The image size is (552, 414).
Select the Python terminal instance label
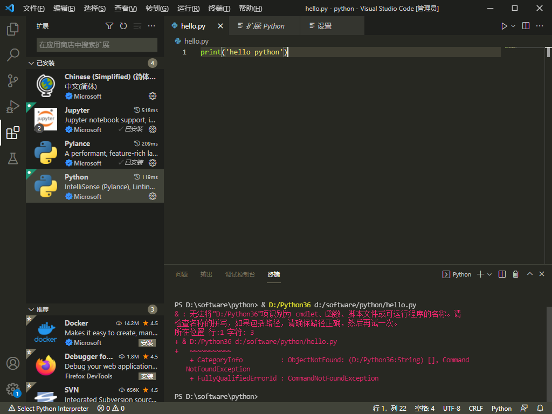coord(457,274)
